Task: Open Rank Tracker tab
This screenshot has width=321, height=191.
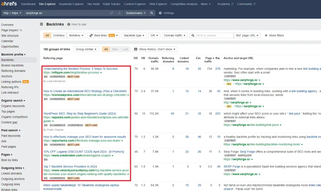Action: click(x=112, y=4)
